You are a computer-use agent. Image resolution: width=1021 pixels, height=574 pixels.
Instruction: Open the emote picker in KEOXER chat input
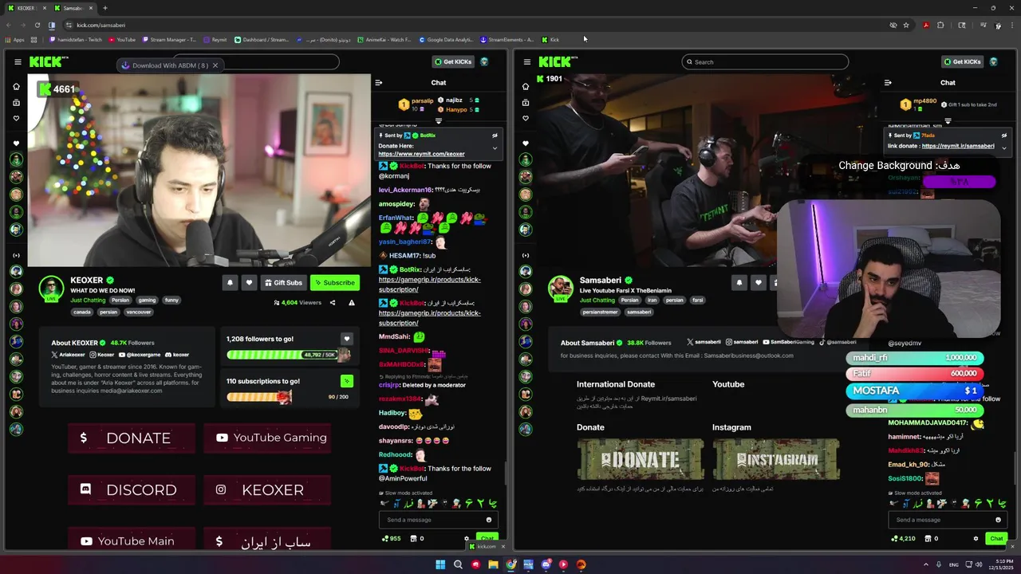pyautogui.click(x=489, y=520)
